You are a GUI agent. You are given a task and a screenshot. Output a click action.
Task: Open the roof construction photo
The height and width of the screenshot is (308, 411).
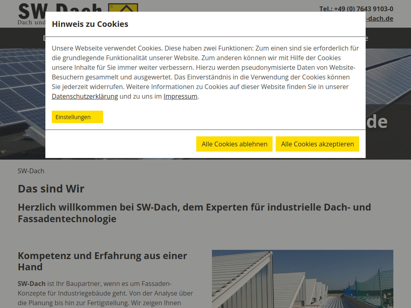(x=302, y=279)
